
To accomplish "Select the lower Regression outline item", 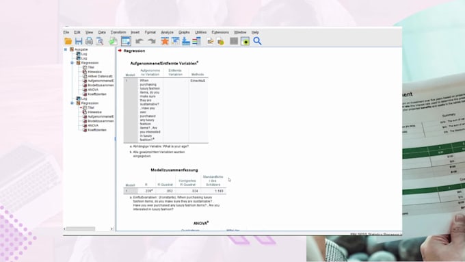I will (x=90, y=103).
